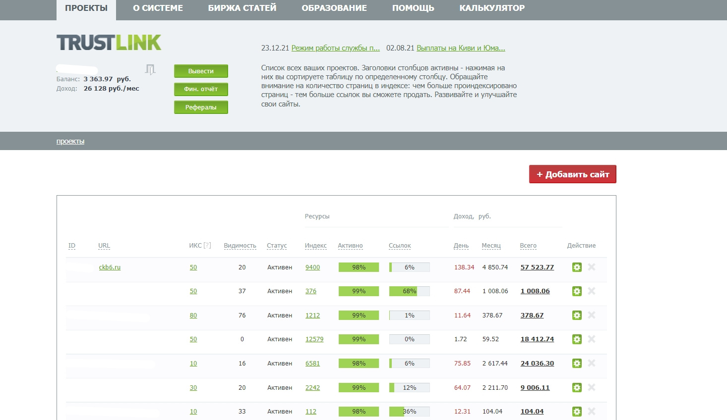Click delete X in the 104.04 total row

click(592, 411)
